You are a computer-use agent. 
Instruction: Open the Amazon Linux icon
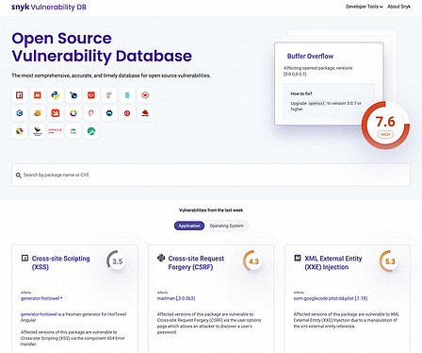pyautogui.click(x=38, y=131)
